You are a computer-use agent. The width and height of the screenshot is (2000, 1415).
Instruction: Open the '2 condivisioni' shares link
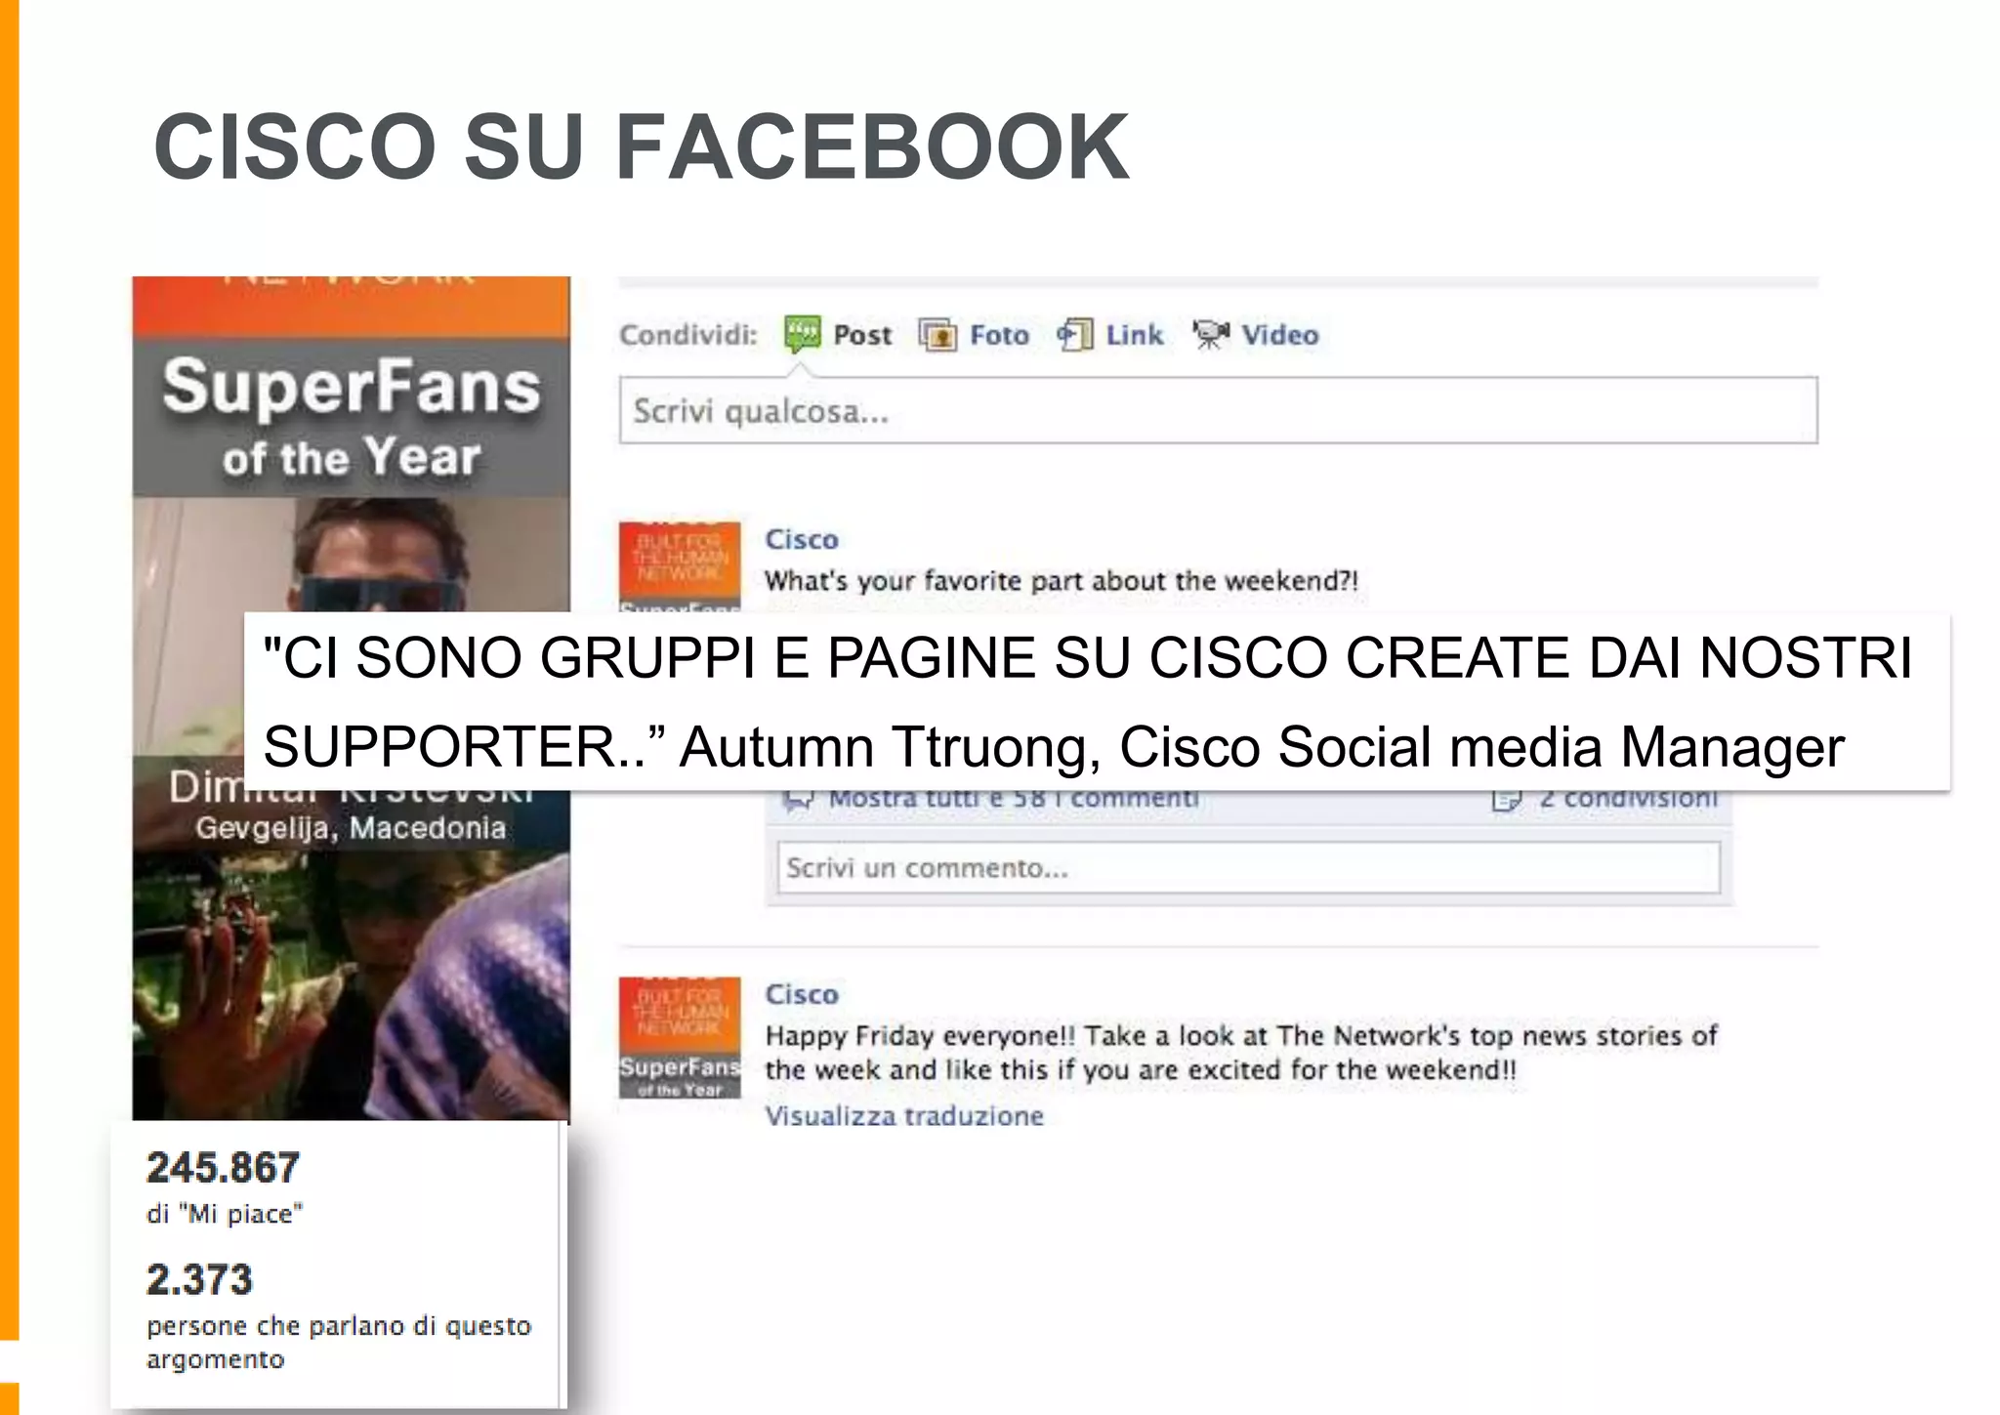tap(1628, 799)
